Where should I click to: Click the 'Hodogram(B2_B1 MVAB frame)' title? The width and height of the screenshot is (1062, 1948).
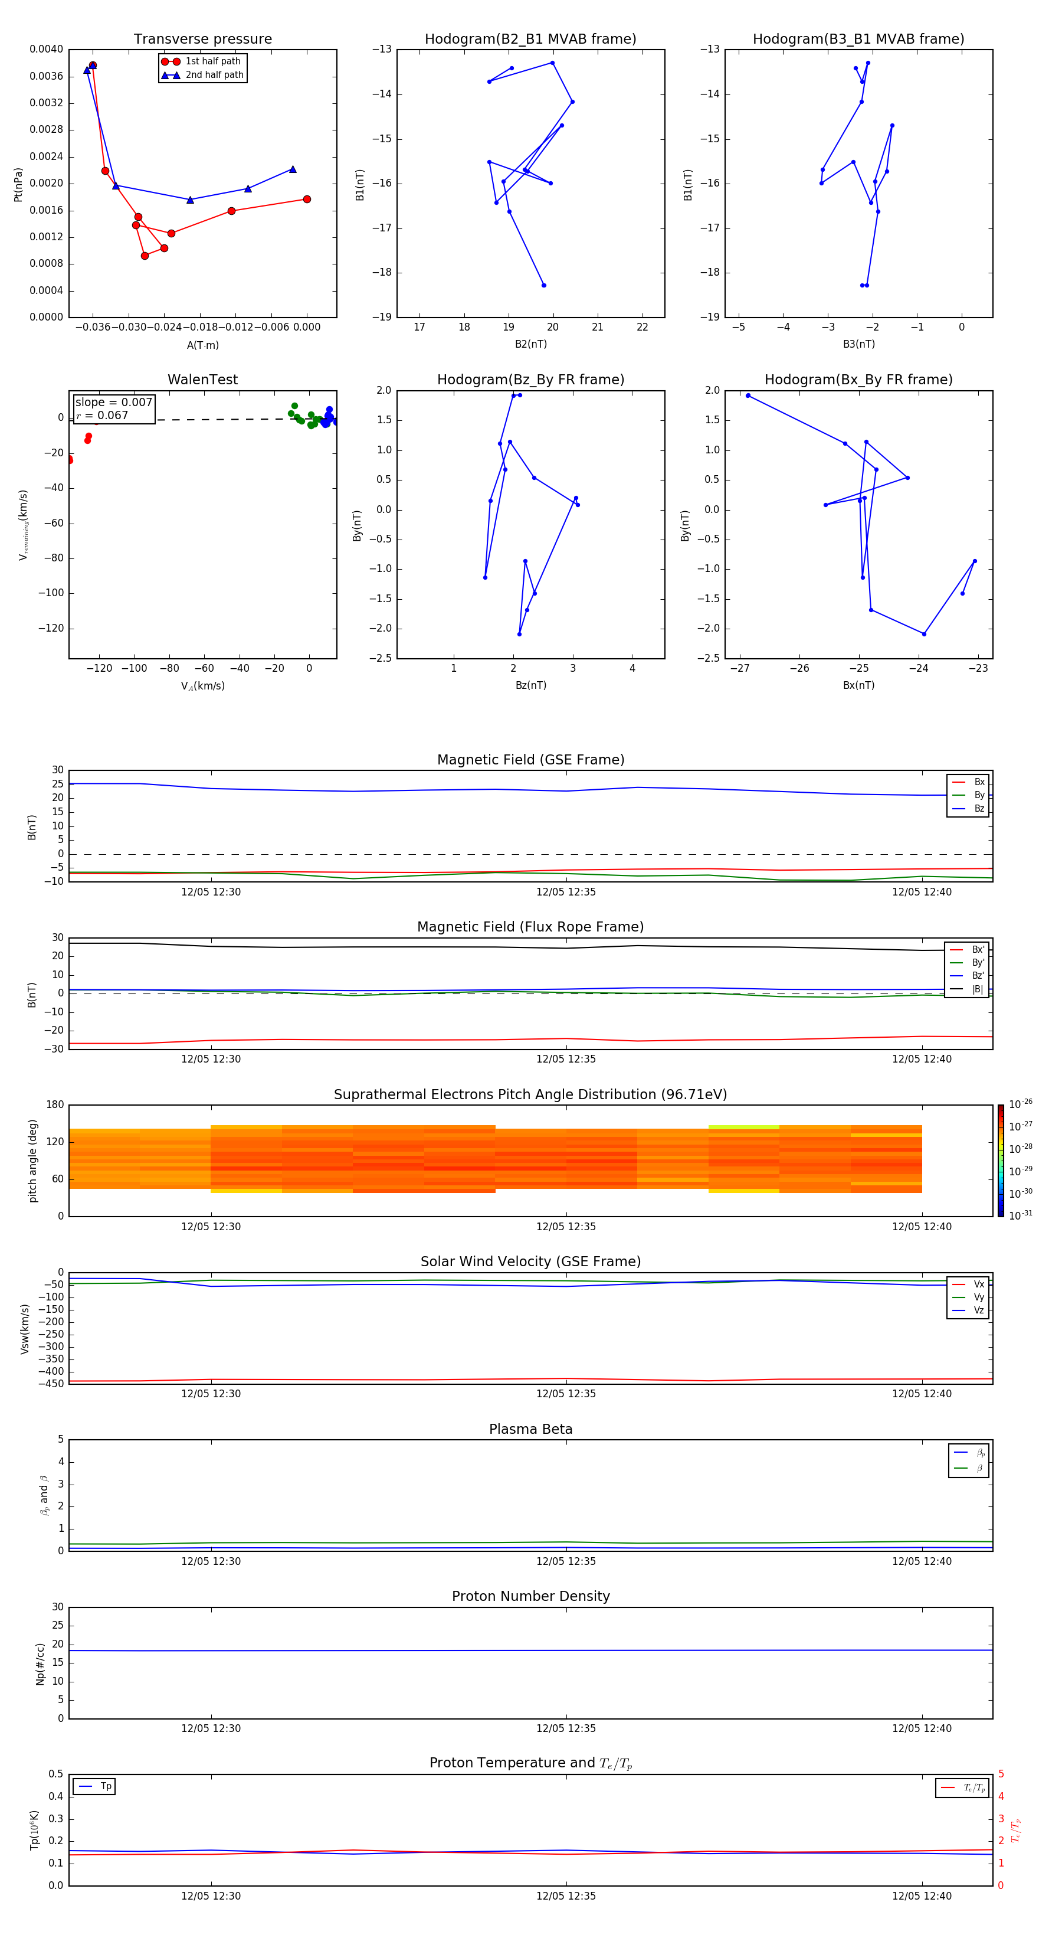point(530,38)
